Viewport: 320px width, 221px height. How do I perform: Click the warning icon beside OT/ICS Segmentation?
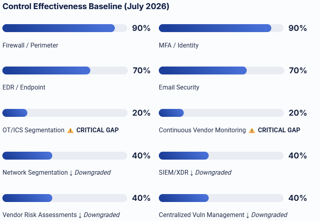coord(70,130)
